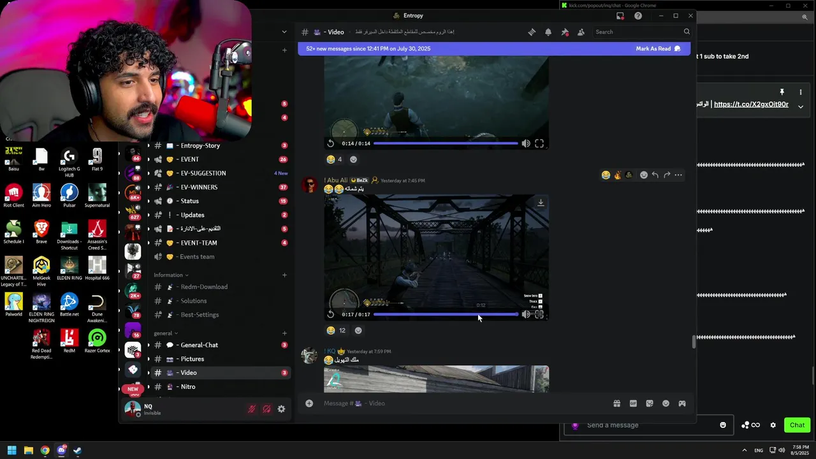Screen dimensions: 816x459
Task: Click Mark As Read on new messages bar
Action: 658,48
